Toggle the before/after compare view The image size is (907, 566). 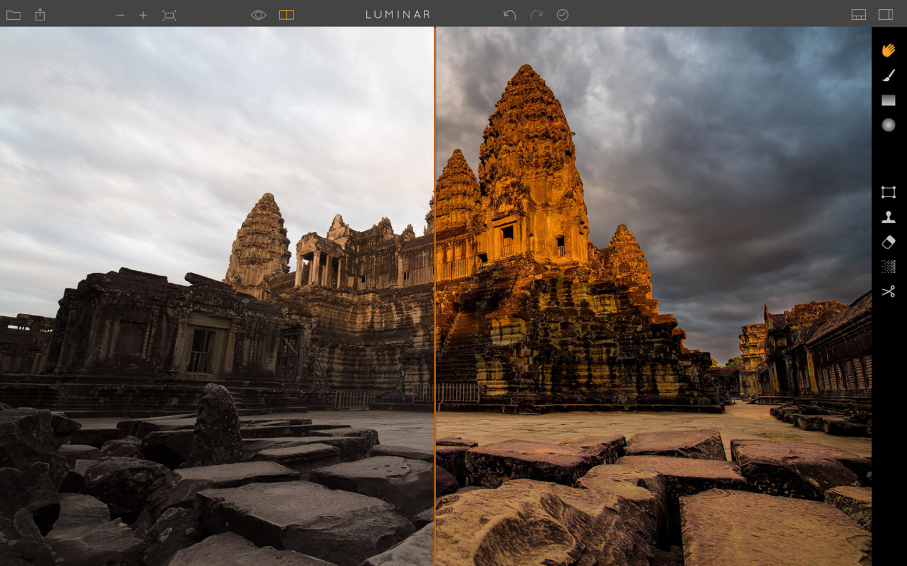pyautogui.click(x=286, y=15)
